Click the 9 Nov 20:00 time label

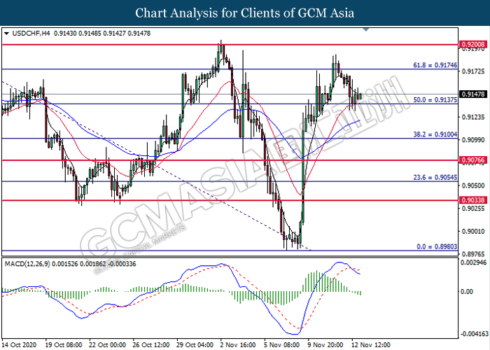point(325,345)
